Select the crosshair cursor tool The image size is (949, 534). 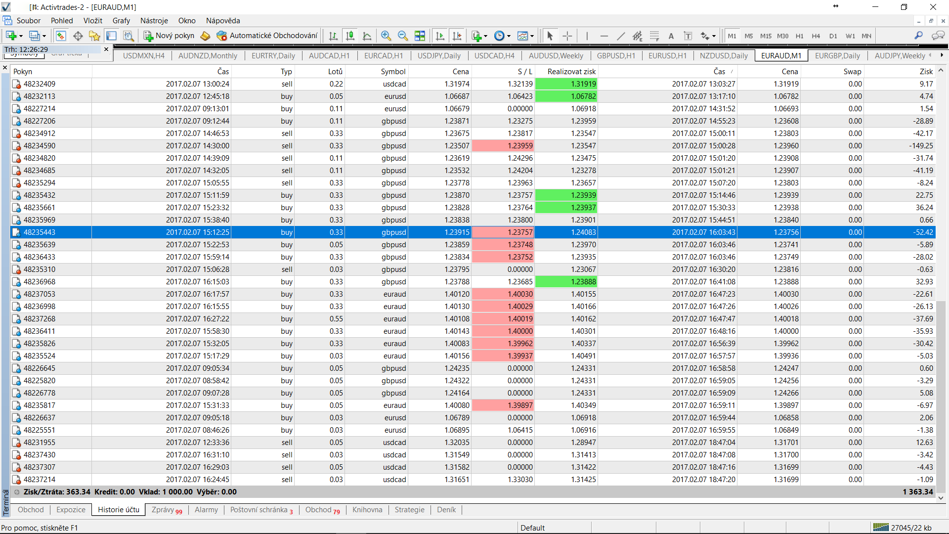coord(567,36)
